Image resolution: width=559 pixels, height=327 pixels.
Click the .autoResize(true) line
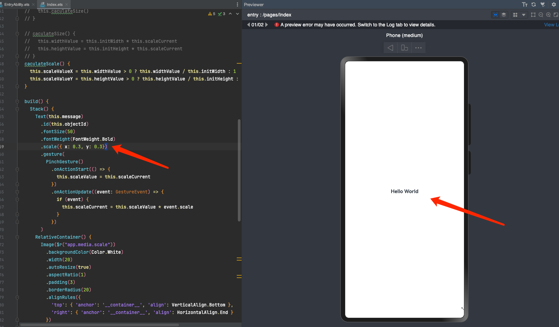tap(69, 267)
